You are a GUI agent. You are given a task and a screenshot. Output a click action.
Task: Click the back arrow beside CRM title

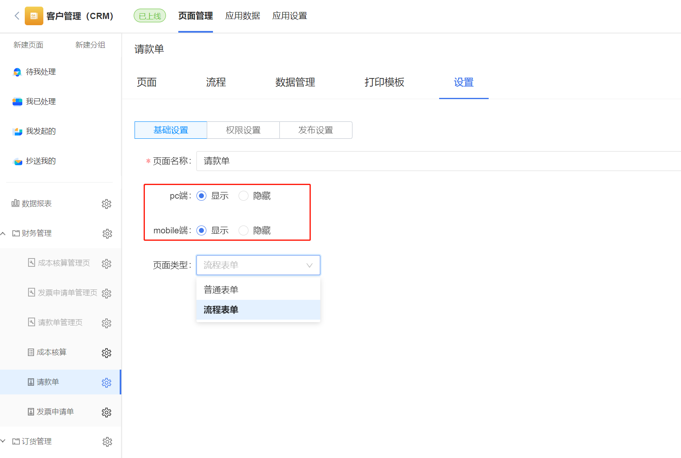pyautogui.click(x=17, y=16)
